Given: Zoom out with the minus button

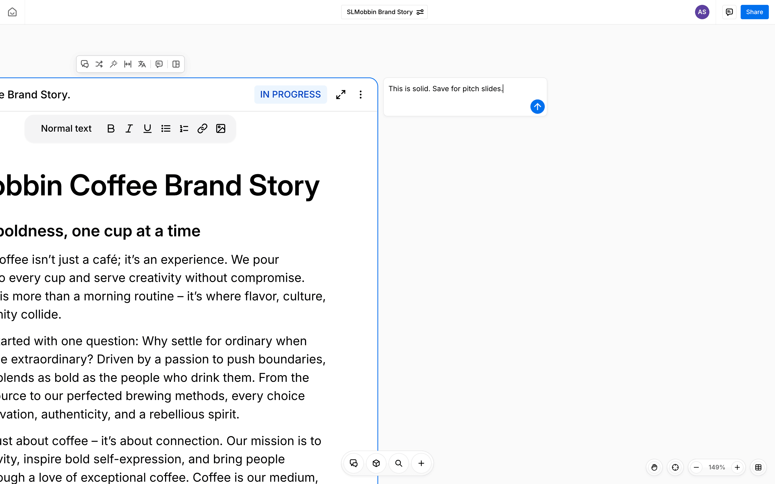Looking at the screenshot, I should [x=696, y=467].
